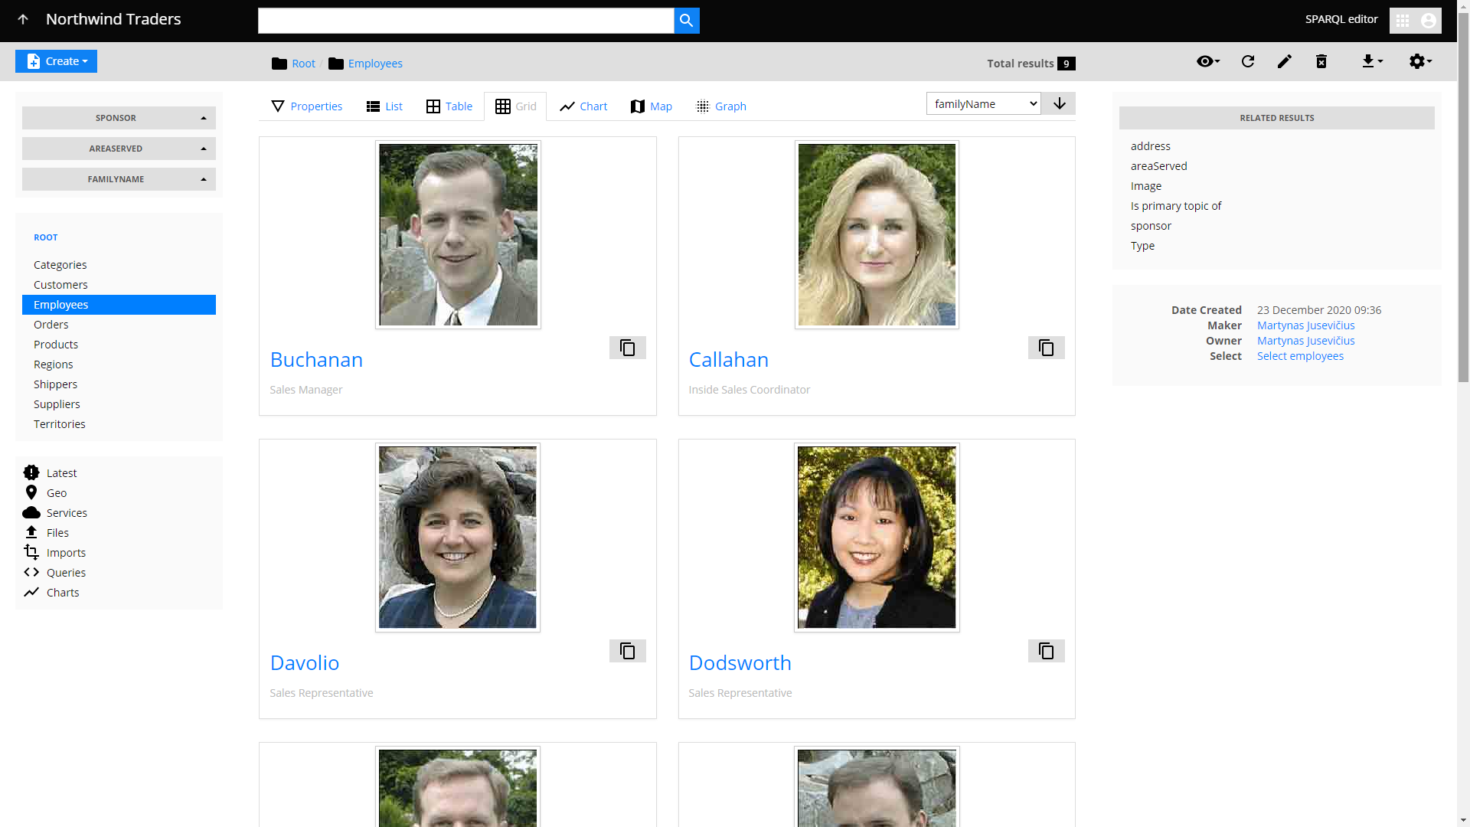The width and height of the screenshot is (1470, 827).
Task: Open the Buchanan employee name link
Action: [316, 360]
